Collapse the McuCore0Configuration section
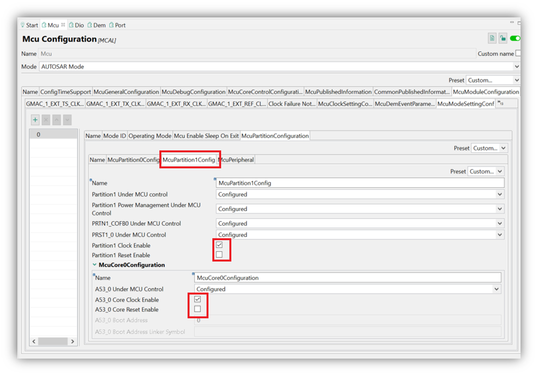This screenshot has width=538, height=376. pos(94,264)
